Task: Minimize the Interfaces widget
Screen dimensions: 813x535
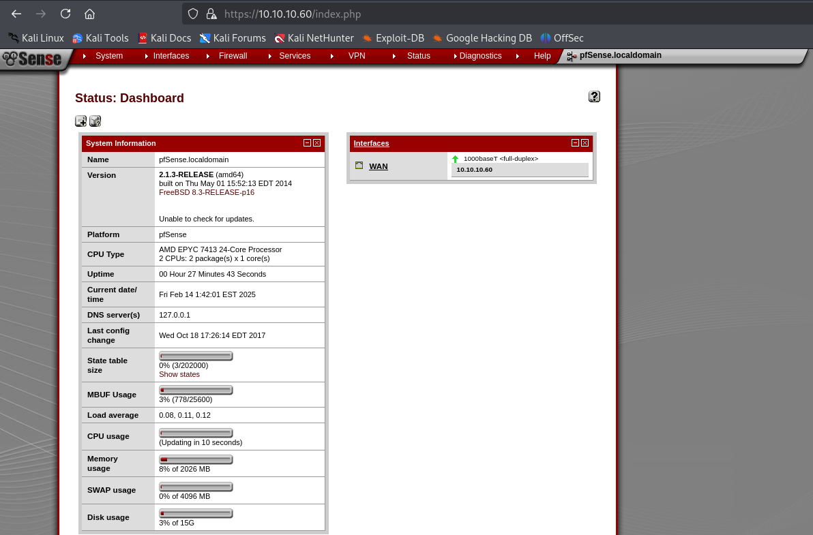Action: [575, 143]
